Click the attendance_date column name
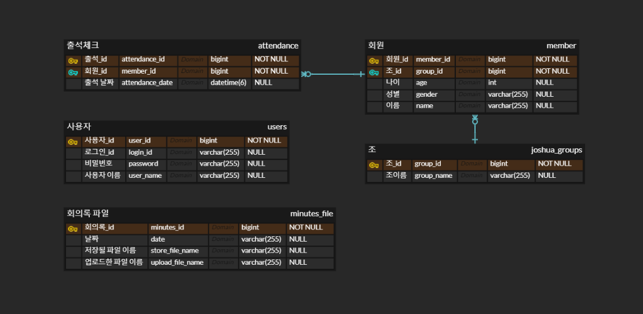This screenshot has height=314, width=643. pyautogui.click(x=147, y=83)
